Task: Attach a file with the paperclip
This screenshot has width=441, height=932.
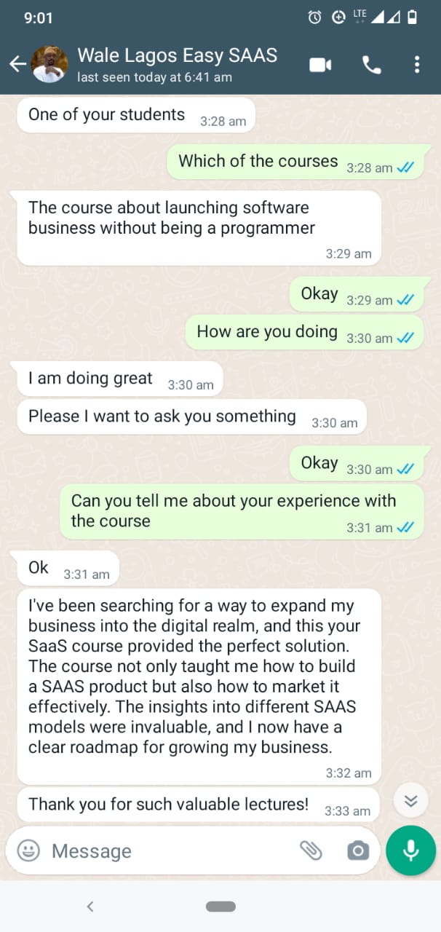Action: tap(312, 850)
